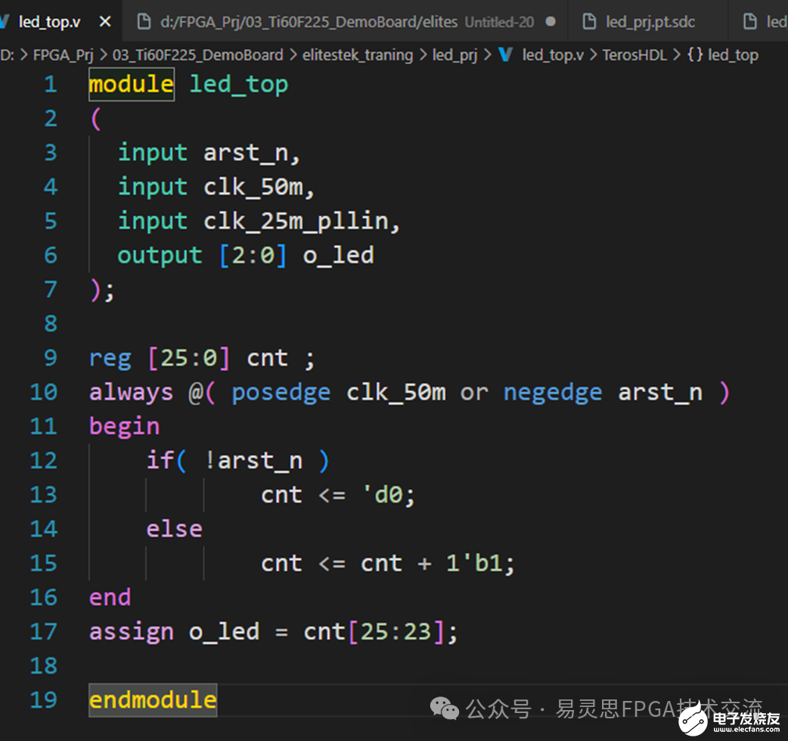Select the TerosHDL breadcrumb item
Image resolution: width=788 pixels, height=741 pixels.
coord(634,55)
